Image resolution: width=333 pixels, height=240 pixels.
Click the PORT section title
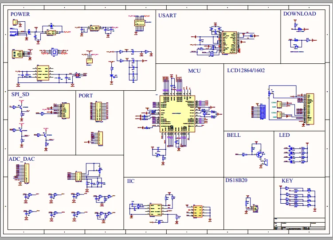pos(86,96)
